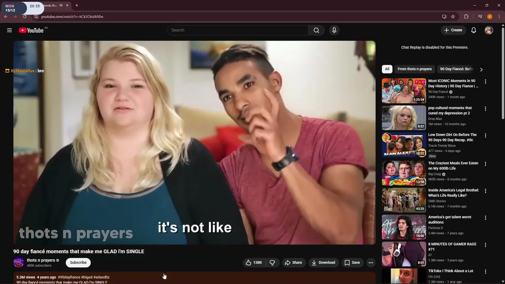Viewport: 505px width, 284px height.
Task: Save the video to a playlist
Action: coord(352,263)
